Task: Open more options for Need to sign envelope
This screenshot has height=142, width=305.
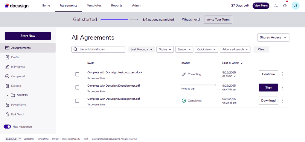Action: pyautogui.click(x=282, y=88)
